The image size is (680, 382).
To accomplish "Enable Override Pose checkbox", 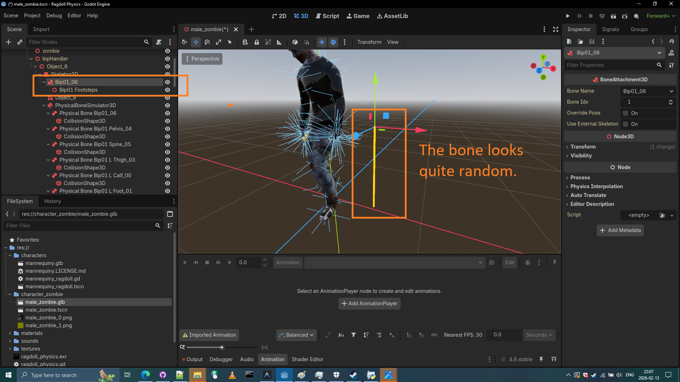I will pyautogui.click(x=626, y=113).
